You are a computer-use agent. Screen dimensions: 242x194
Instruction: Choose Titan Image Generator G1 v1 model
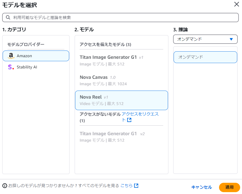[121, 61]
